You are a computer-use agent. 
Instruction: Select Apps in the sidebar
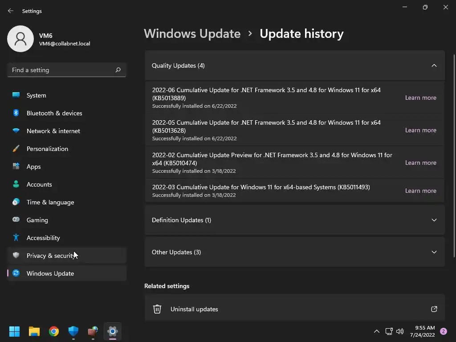(x=67, y=167)
